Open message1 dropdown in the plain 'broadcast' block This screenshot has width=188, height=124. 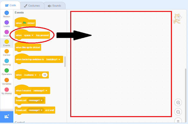point(36,100)
